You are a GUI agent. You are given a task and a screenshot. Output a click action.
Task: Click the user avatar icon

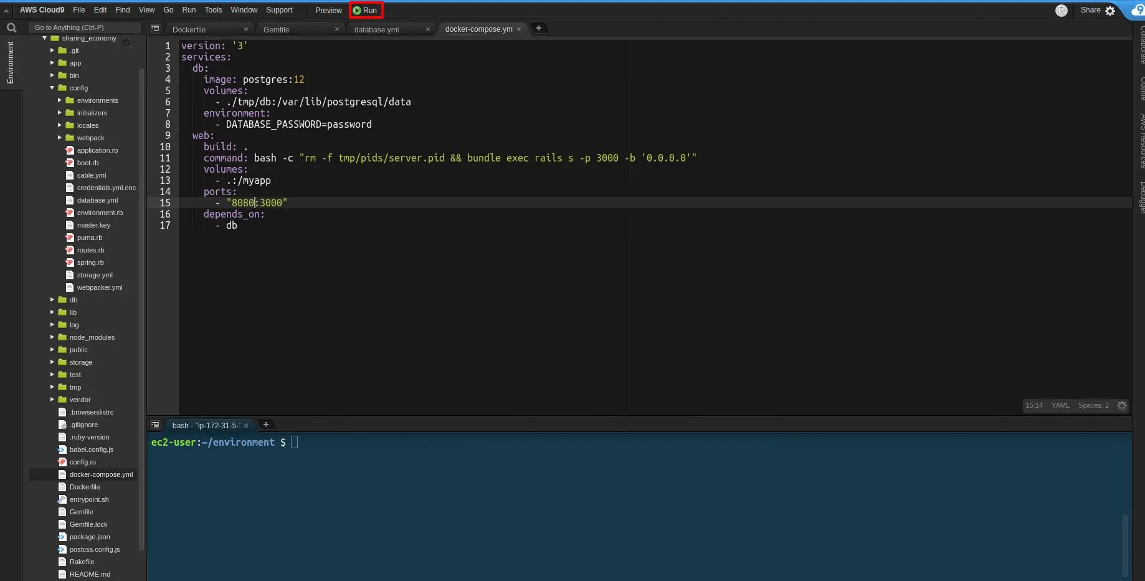click(1062, 11)
